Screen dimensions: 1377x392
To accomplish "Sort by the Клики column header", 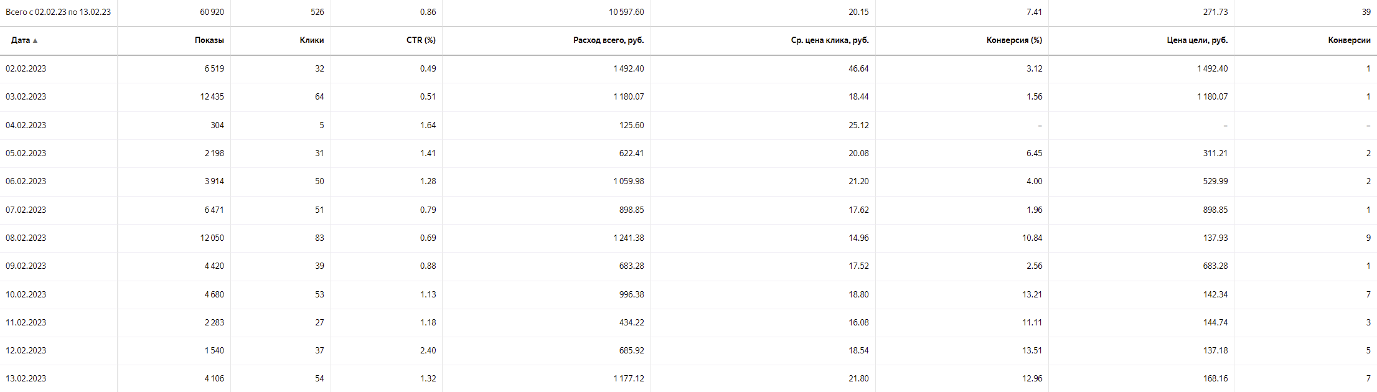I will click(311, 40).
